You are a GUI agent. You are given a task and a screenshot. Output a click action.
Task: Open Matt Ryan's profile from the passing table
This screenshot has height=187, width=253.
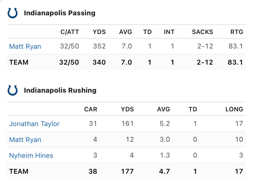[25, 46]
